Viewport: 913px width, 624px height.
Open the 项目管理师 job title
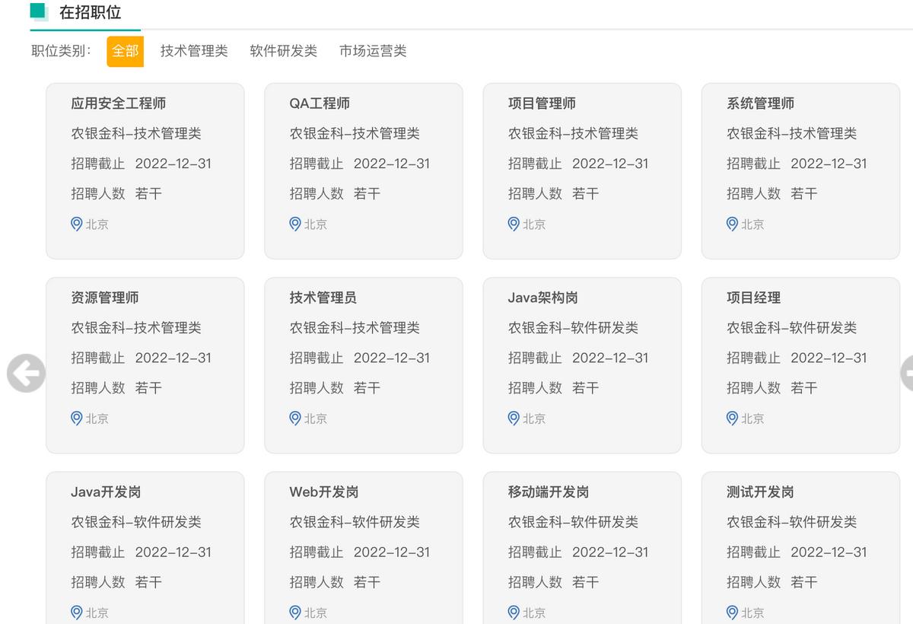542,103
